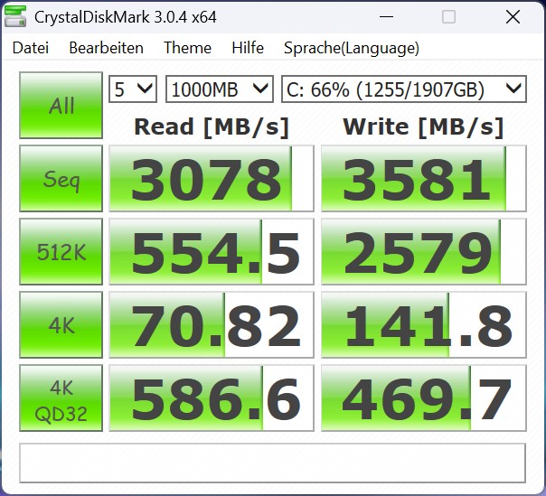Minimize the CrystalDiskMark window
The width and height of the screenshot is (546, 496).
(x=386, y=16)
